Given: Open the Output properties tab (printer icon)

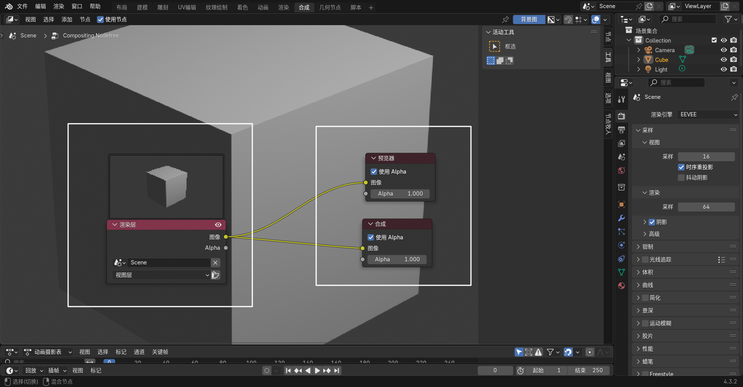Looking at the screenshot, I should 621,130.
